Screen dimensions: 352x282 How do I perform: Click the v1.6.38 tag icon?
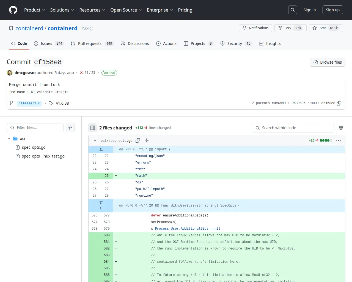coord(51,103)
